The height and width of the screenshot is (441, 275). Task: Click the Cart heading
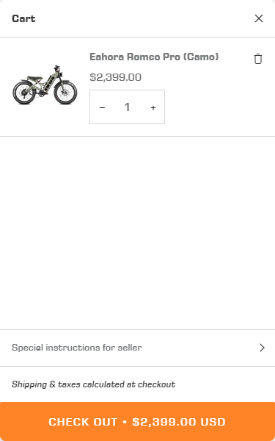[x=23, y=18]
